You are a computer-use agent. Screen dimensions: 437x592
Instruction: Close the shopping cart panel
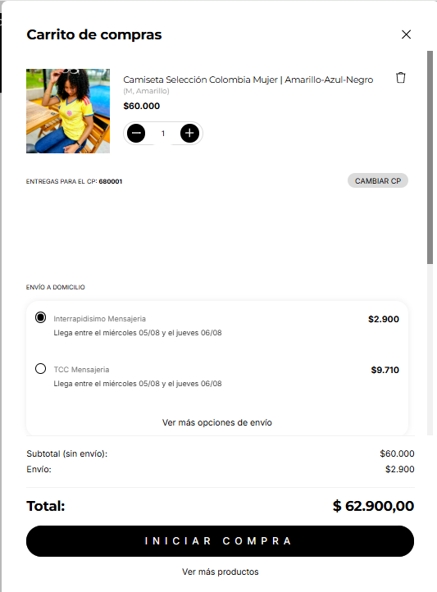click(x=406, y=34)
